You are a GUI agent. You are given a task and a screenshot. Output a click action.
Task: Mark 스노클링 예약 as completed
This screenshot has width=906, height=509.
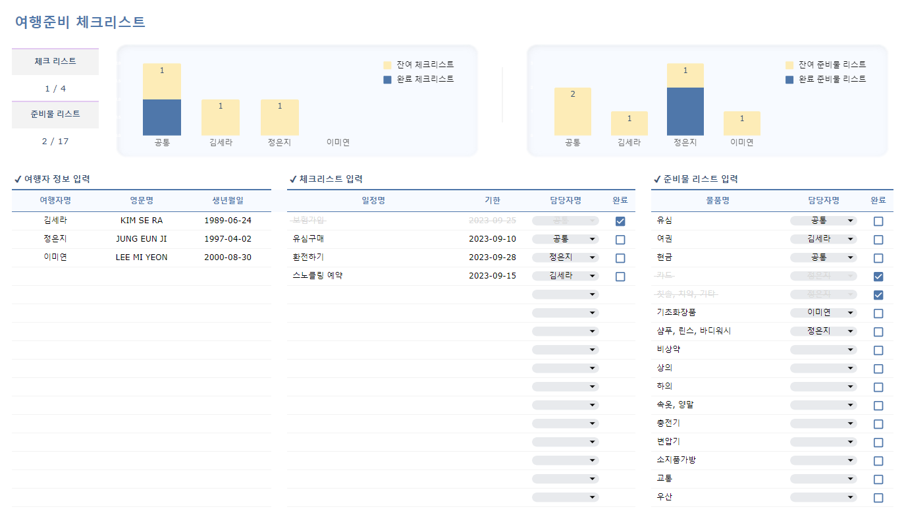(620, 277)
